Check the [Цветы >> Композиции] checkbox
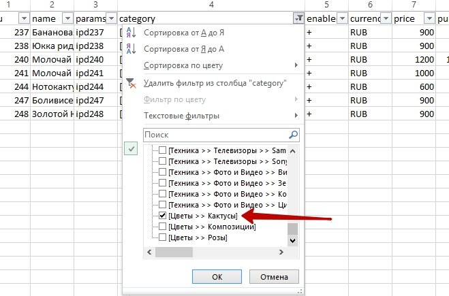This screenshot has width=449, height=296. tap(163, 227)
